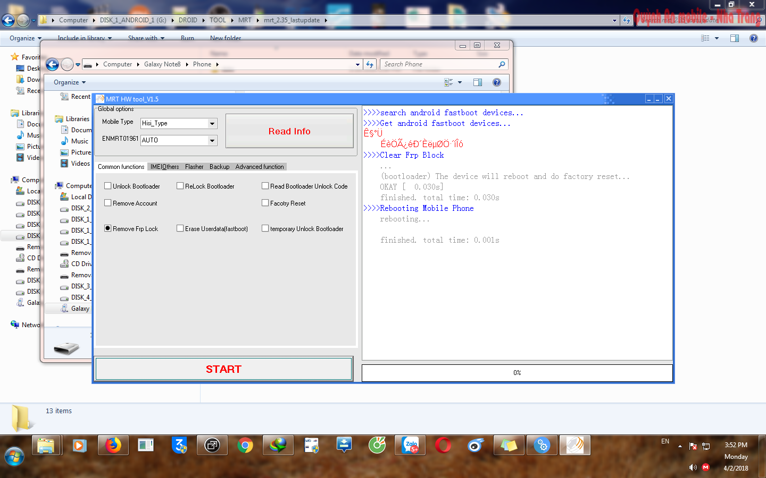Click Help icon in rear Explorer window

point(754,38)
